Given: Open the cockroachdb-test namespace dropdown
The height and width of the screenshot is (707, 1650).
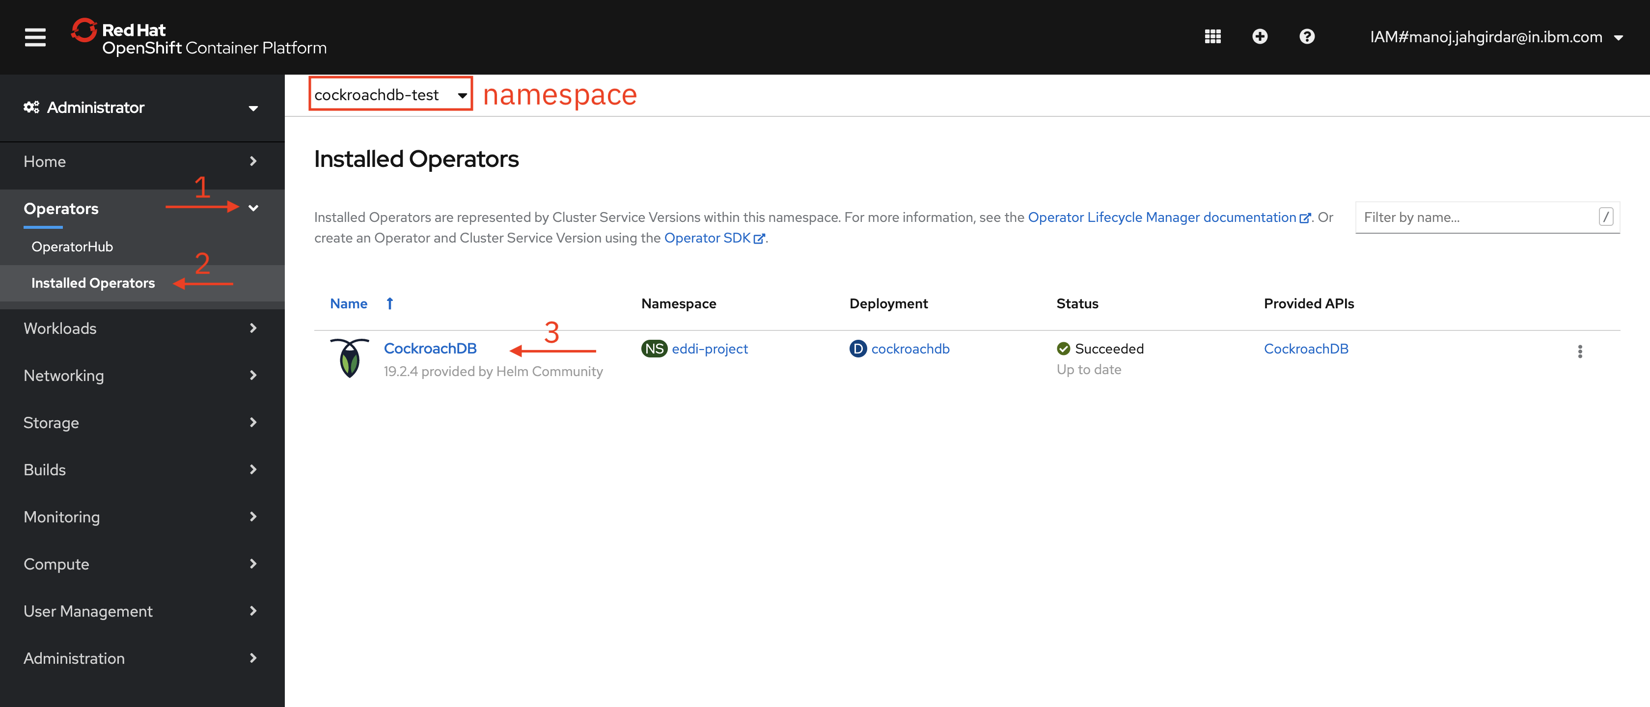Looking at the screenshot, I should (x=390, y=95).
